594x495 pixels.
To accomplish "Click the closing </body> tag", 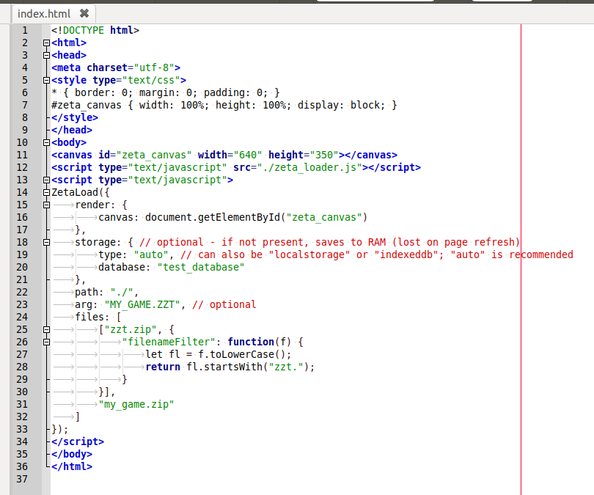I will pyautogui.click(x=72, y=454).
